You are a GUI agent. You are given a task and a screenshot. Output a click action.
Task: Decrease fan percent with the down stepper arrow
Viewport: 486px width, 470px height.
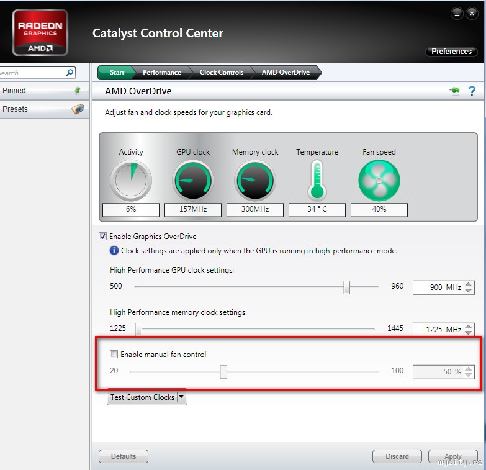(x=469, y=375)
